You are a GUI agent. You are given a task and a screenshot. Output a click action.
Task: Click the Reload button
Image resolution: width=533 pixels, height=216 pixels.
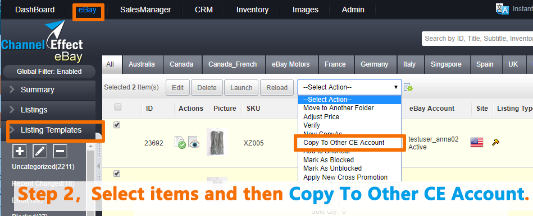click(277, 88)
